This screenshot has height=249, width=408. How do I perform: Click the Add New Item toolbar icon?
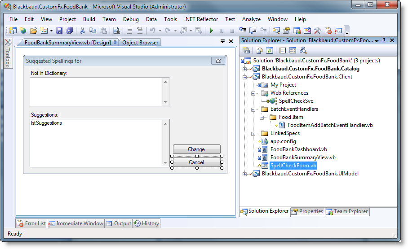[44, 31]
